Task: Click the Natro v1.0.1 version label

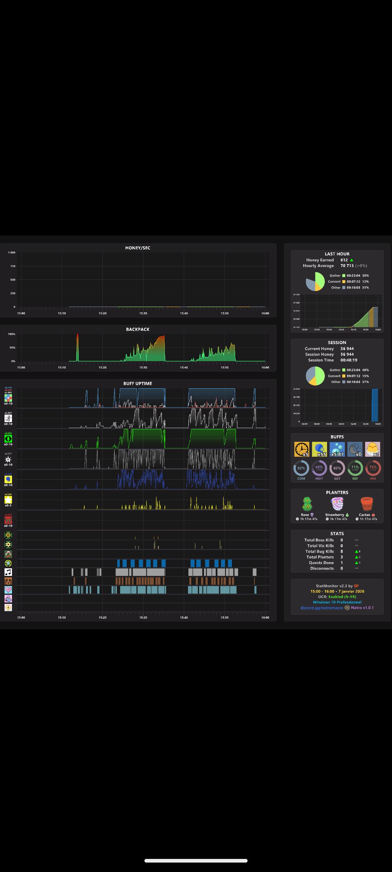Action: 362,608
